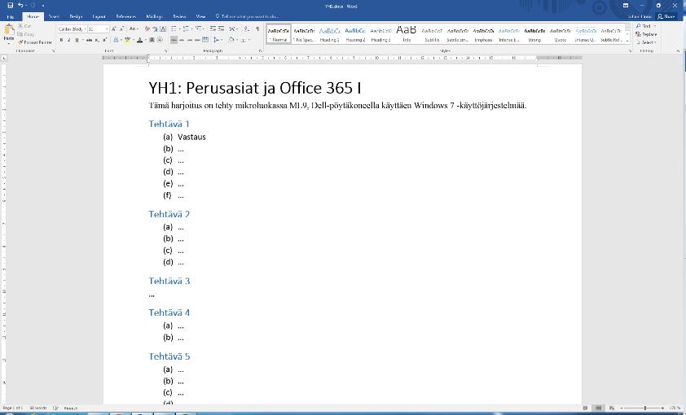Switch to the Review tab
Screen dimensions: 686x415
tap(179, 16)
